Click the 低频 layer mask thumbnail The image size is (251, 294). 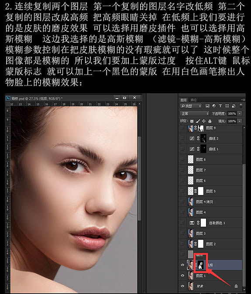(200, 265)
